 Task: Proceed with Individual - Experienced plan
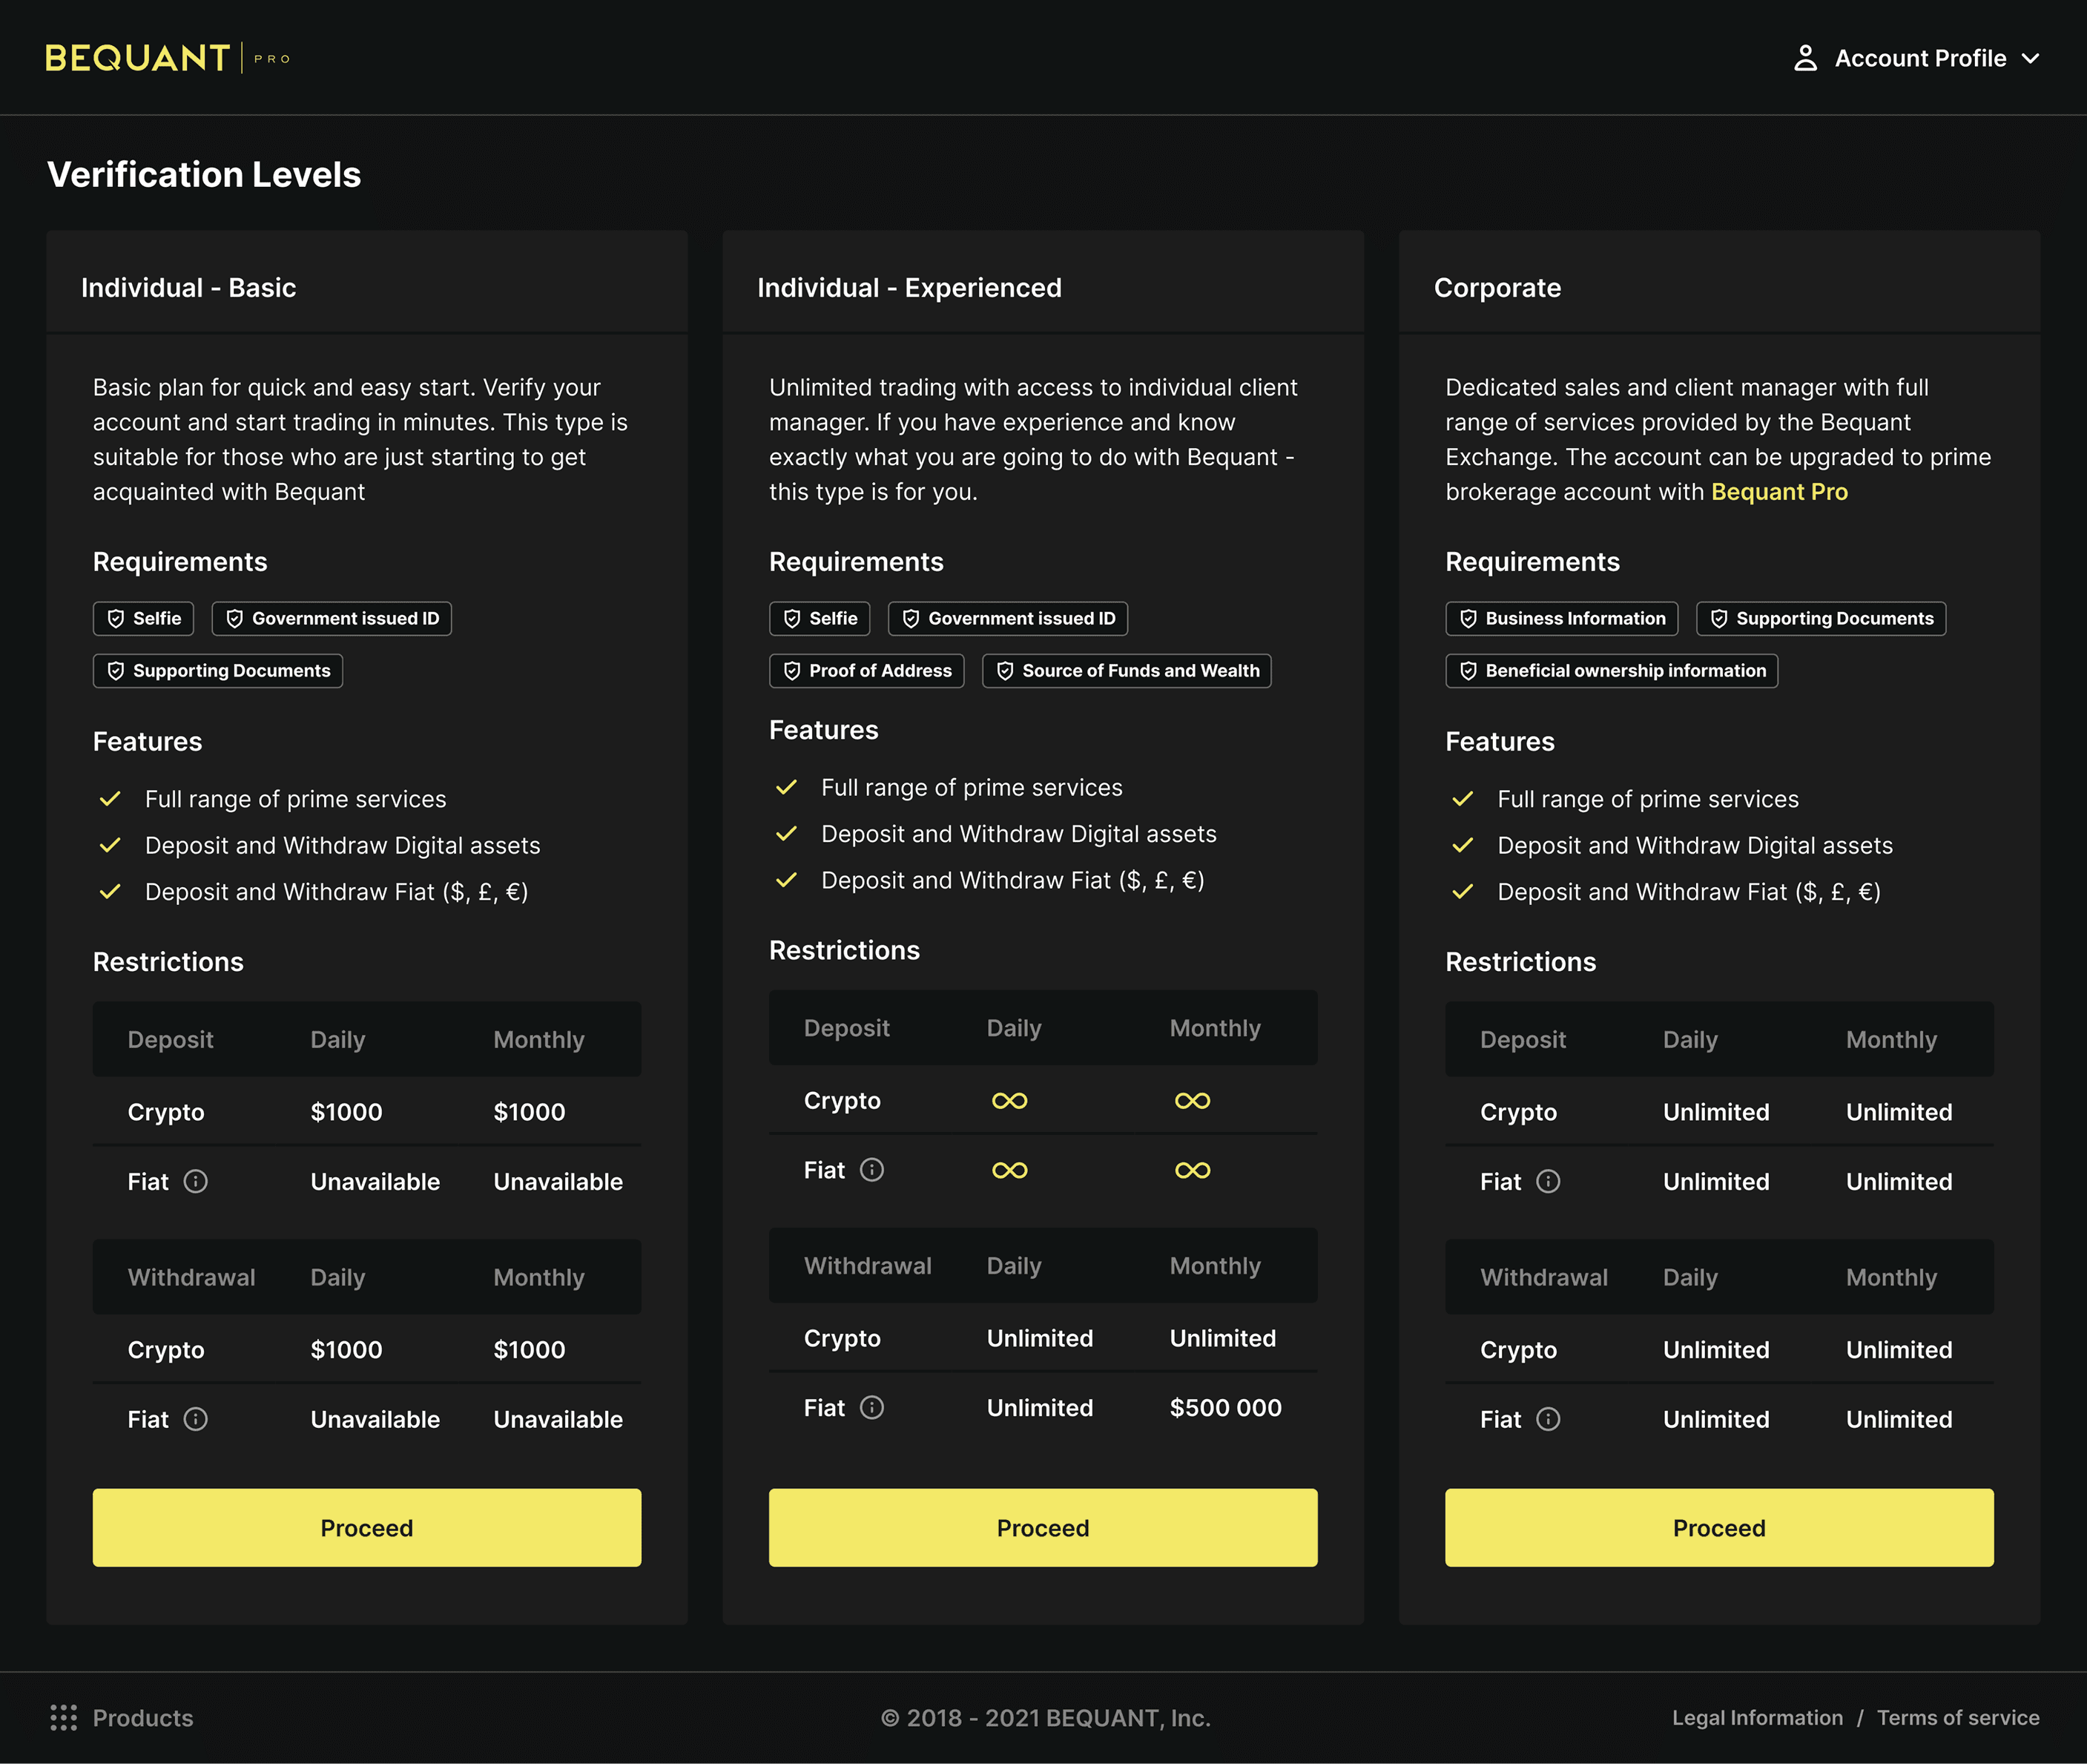point(1043,1527)
